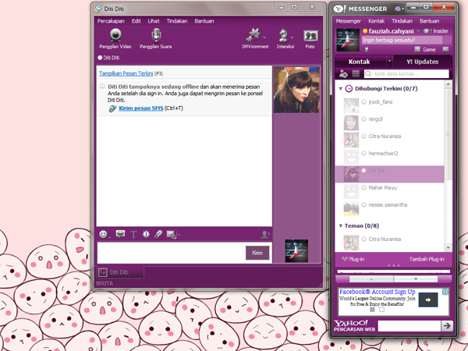The image size is (468, 351).
Task: Click the mobile phone icon under status box
Action: [367, 49]
